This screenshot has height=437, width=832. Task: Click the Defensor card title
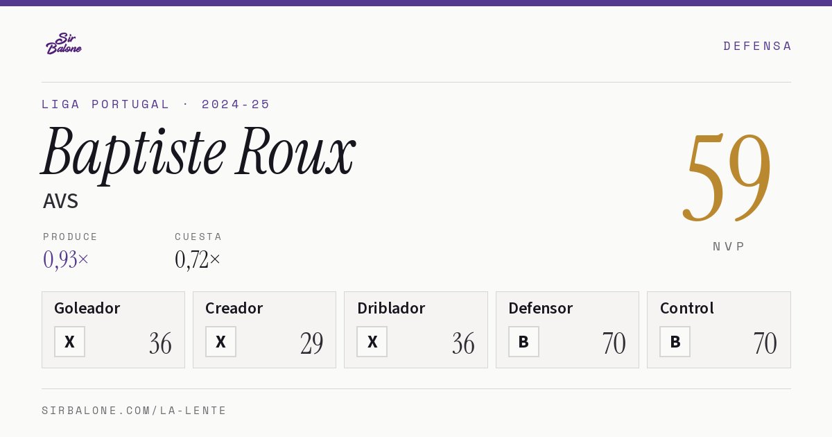click(x=541, y=308)
